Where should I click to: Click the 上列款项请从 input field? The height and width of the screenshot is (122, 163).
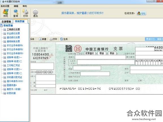pos(95,74)
